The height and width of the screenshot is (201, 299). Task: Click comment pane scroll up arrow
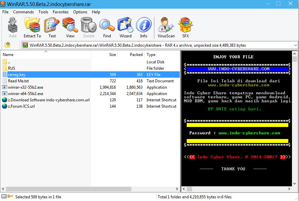tap(295, 54)
